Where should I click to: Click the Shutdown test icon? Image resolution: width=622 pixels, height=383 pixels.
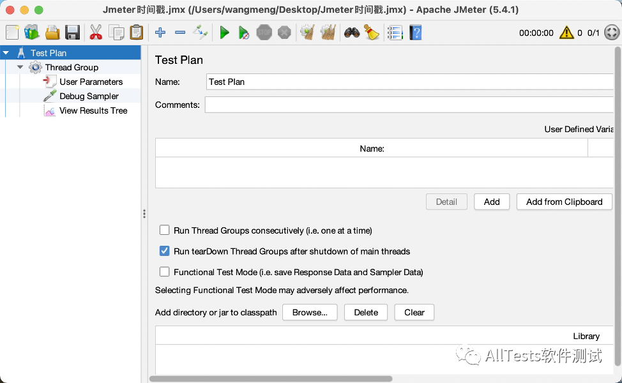(x=284, y=33)
